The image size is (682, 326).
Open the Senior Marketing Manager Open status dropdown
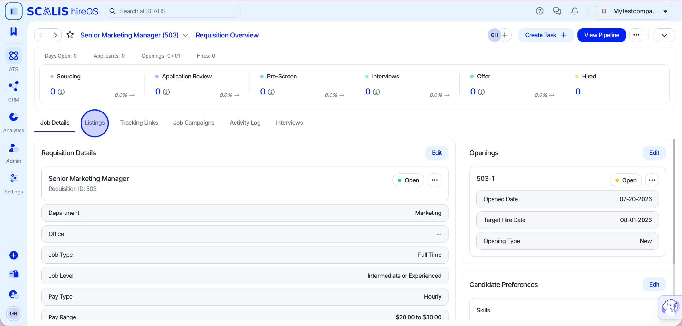[408, 180]
